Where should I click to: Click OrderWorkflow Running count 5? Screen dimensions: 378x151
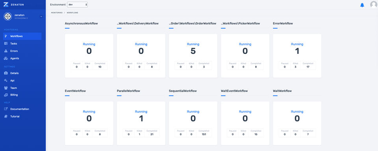click(x=193, y=51)
